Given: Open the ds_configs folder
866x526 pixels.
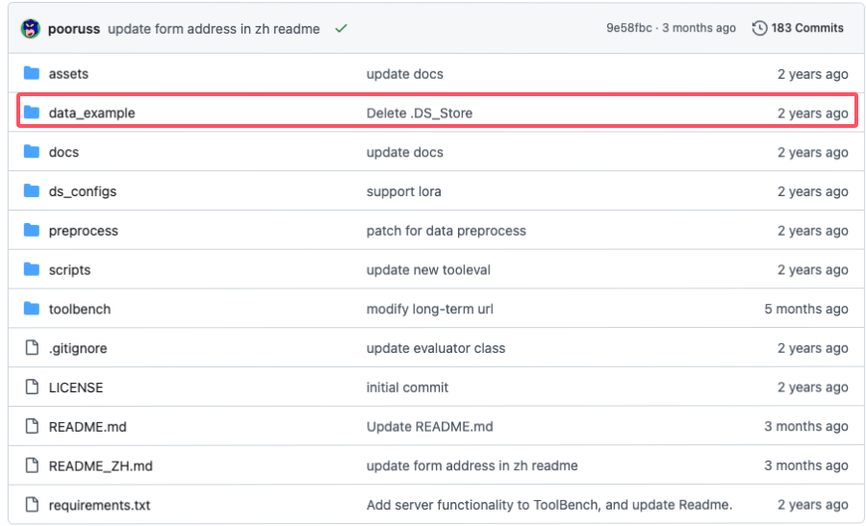Looking at the screenshot, I should click(x=82, y=191).
